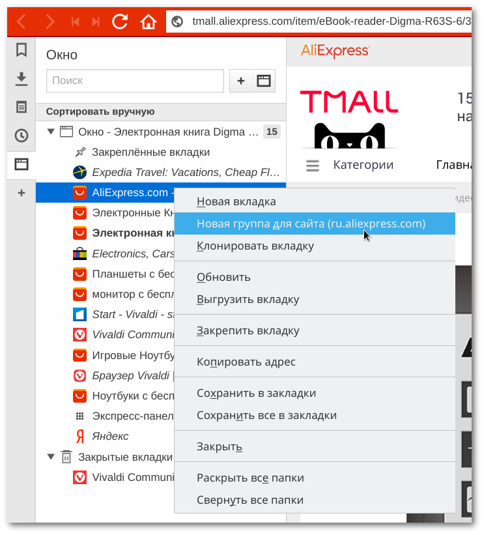Image resolution: width=484 pixels, height=535 pixels.
Task: Select the bold Электронная кн tab row
Action: [x=105, y=233]
